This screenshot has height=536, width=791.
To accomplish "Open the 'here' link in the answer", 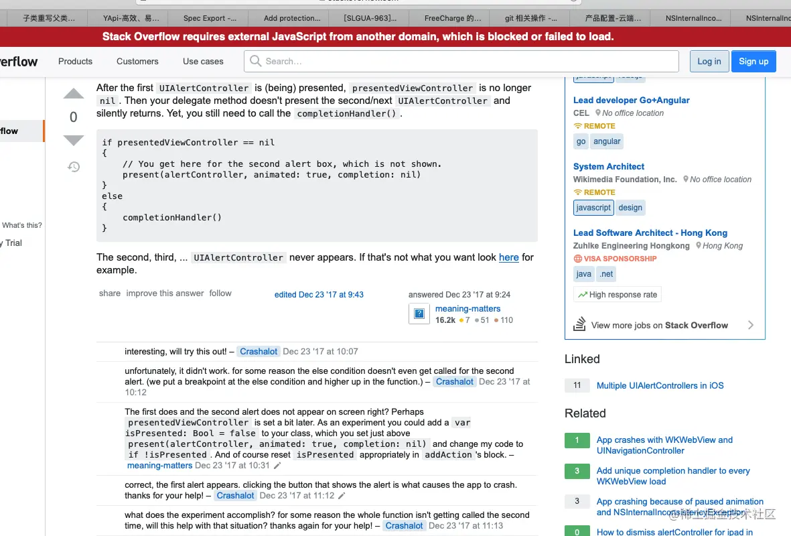I will coord(508,257).
